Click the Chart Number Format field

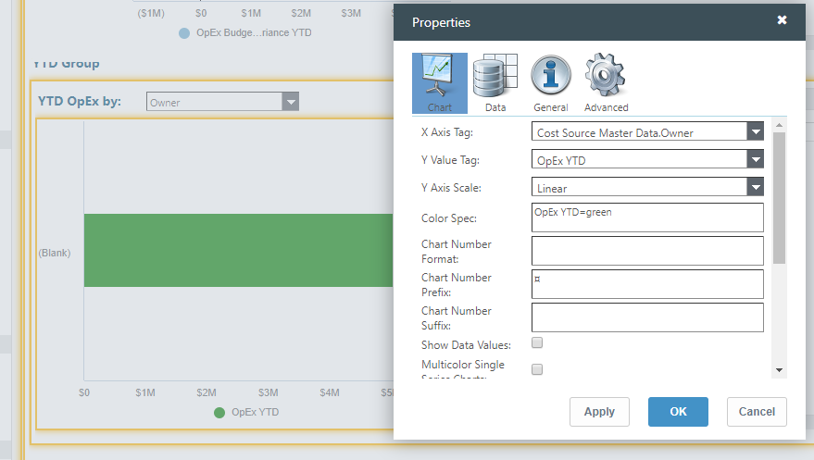(647, 251)
